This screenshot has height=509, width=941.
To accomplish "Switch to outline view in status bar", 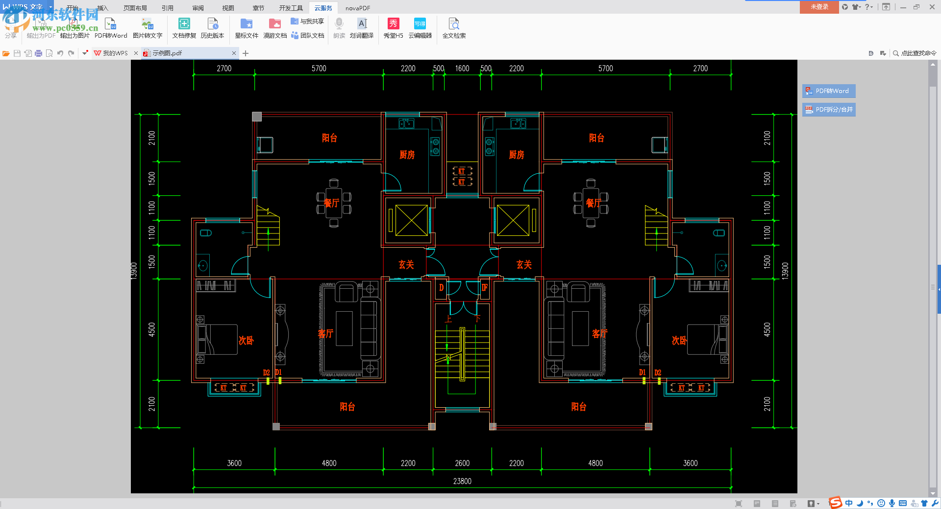I will (x=775, y=504).
